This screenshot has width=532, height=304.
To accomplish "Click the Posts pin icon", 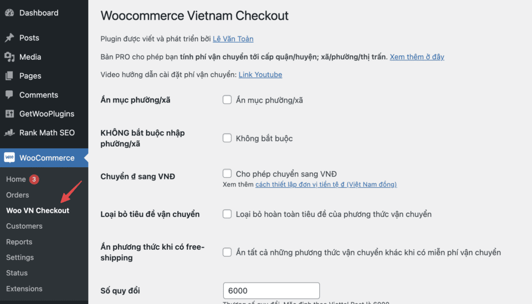I will click(x=9, y=38).
